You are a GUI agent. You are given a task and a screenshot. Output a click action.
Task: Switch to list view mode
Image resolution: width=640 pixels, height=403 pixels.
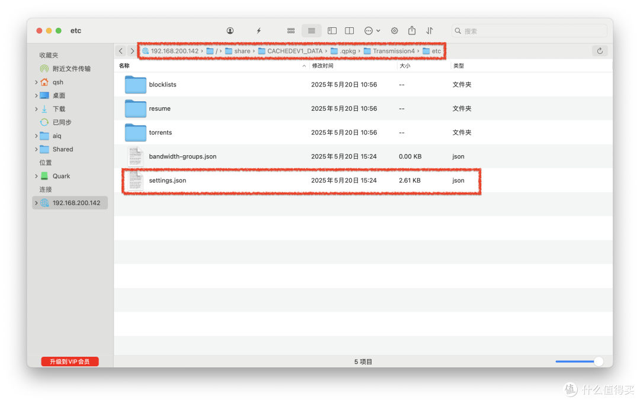click(x=312, y=31)
